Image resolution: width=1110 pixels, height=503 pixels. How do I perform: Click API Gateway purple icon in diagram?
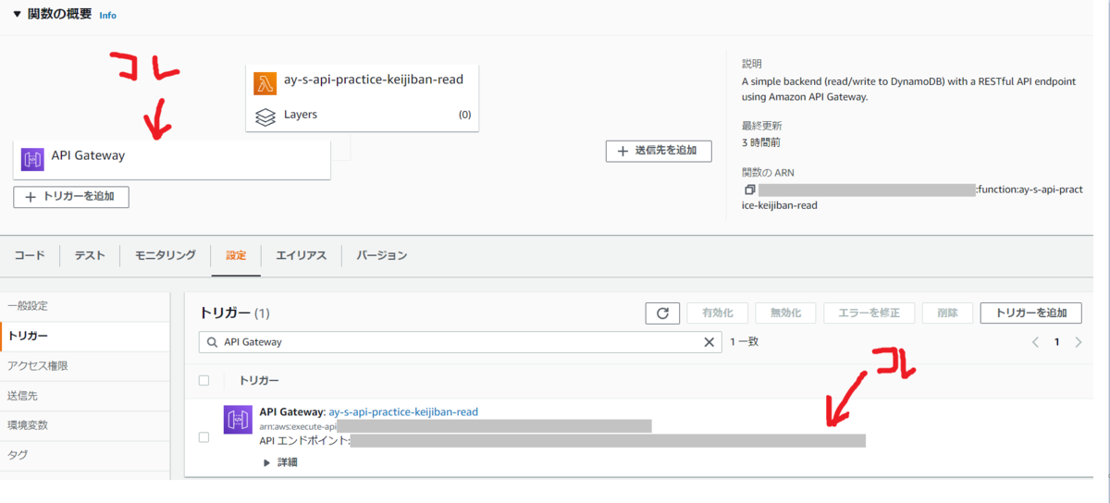32,159
